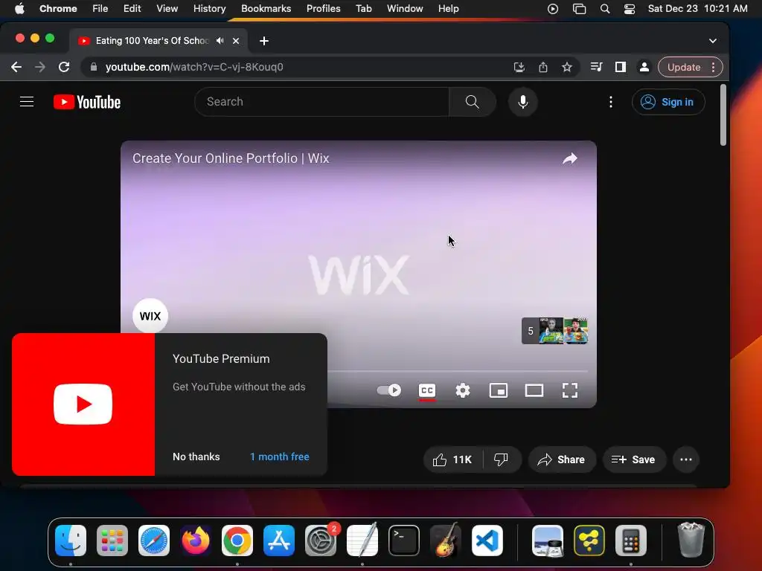Open the Wix channel avatar

(x=150, y=315)
